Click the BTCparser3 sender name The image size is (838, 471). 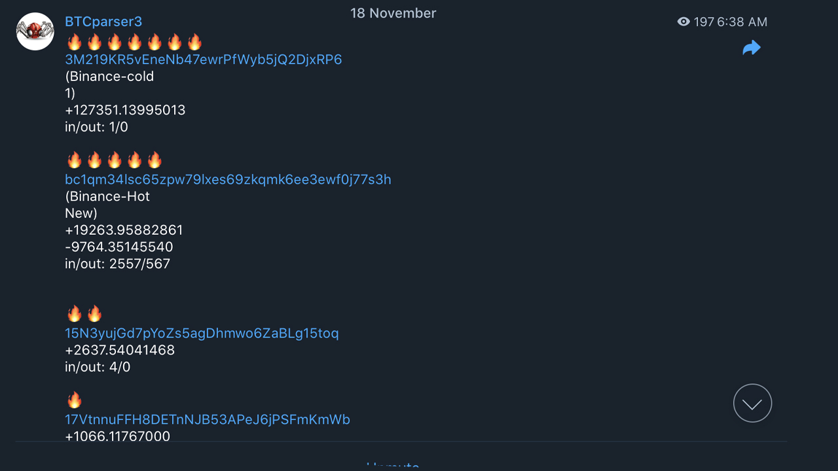[x=103, y=22]
